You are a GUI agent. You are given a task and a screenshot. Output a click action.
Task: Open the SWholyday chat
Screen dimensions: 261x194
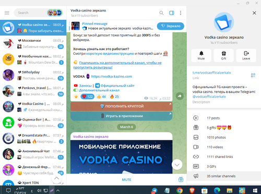[33, 75]
